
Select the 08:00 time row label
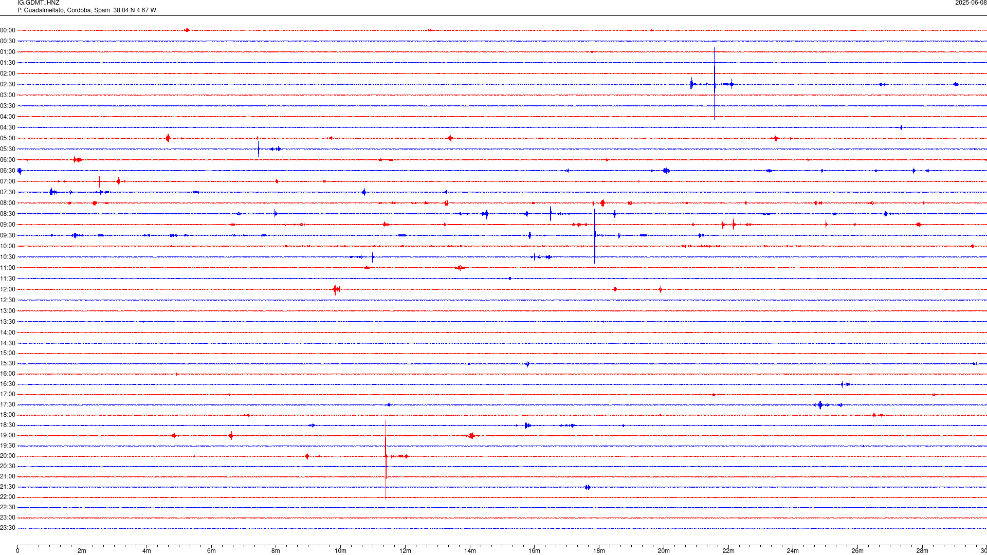8,203
